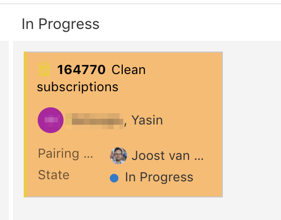Viewport: 281px width, 220px height.
Task: Click the State field label
Action: [x=53, y=175]
